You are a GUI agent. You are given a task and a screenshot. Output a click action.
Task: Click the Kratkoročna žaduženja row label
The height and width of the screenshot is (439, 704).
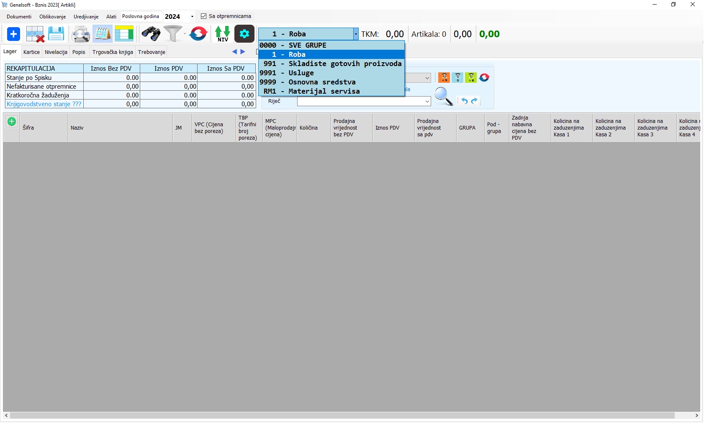38,95
